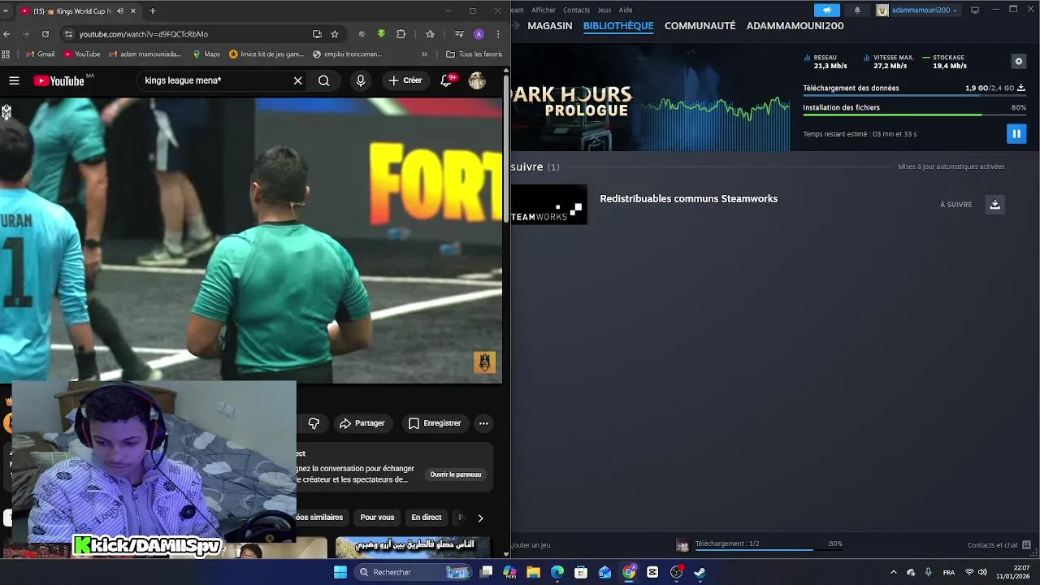Open YouTube hamburger guide menu
The height and width of the screenshot is (585, 1040).
pos(14,80)
